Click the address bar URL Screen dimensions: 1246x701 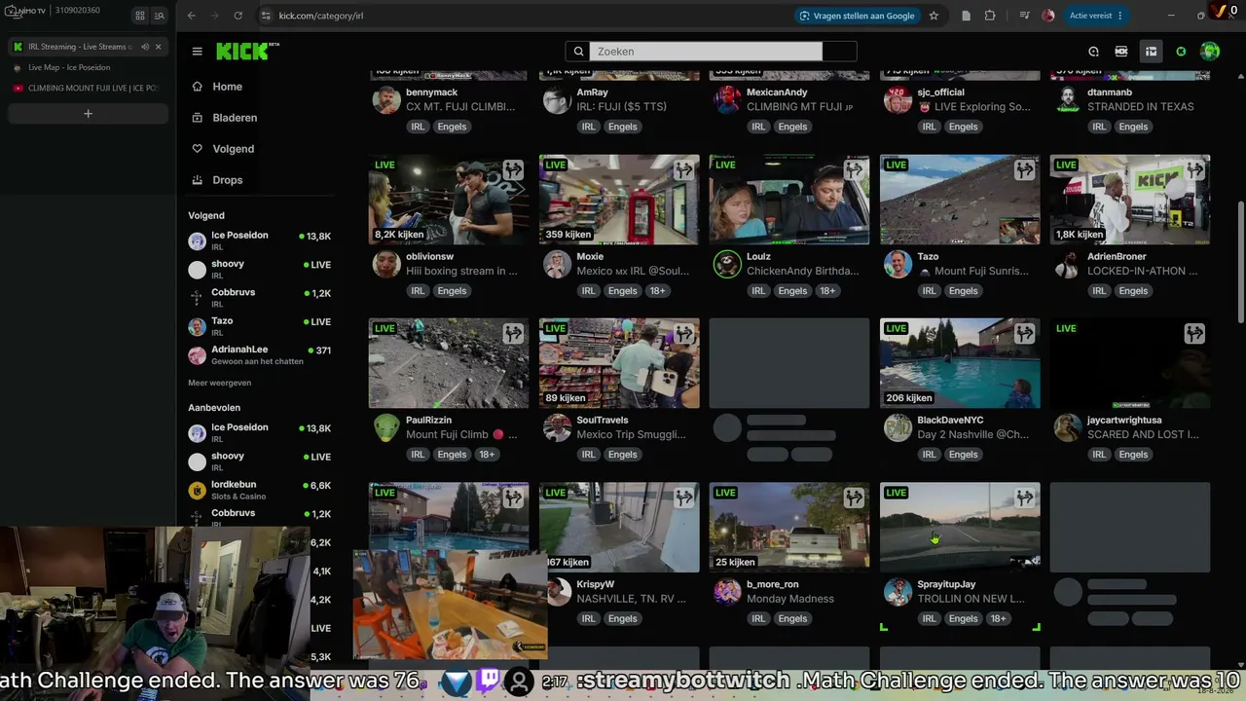tap(320, 16)
